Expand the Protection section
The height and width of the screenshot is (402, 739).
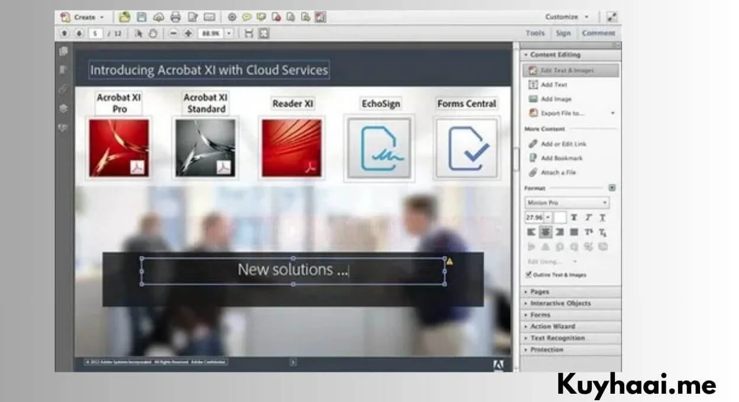(x=571, y=349)
